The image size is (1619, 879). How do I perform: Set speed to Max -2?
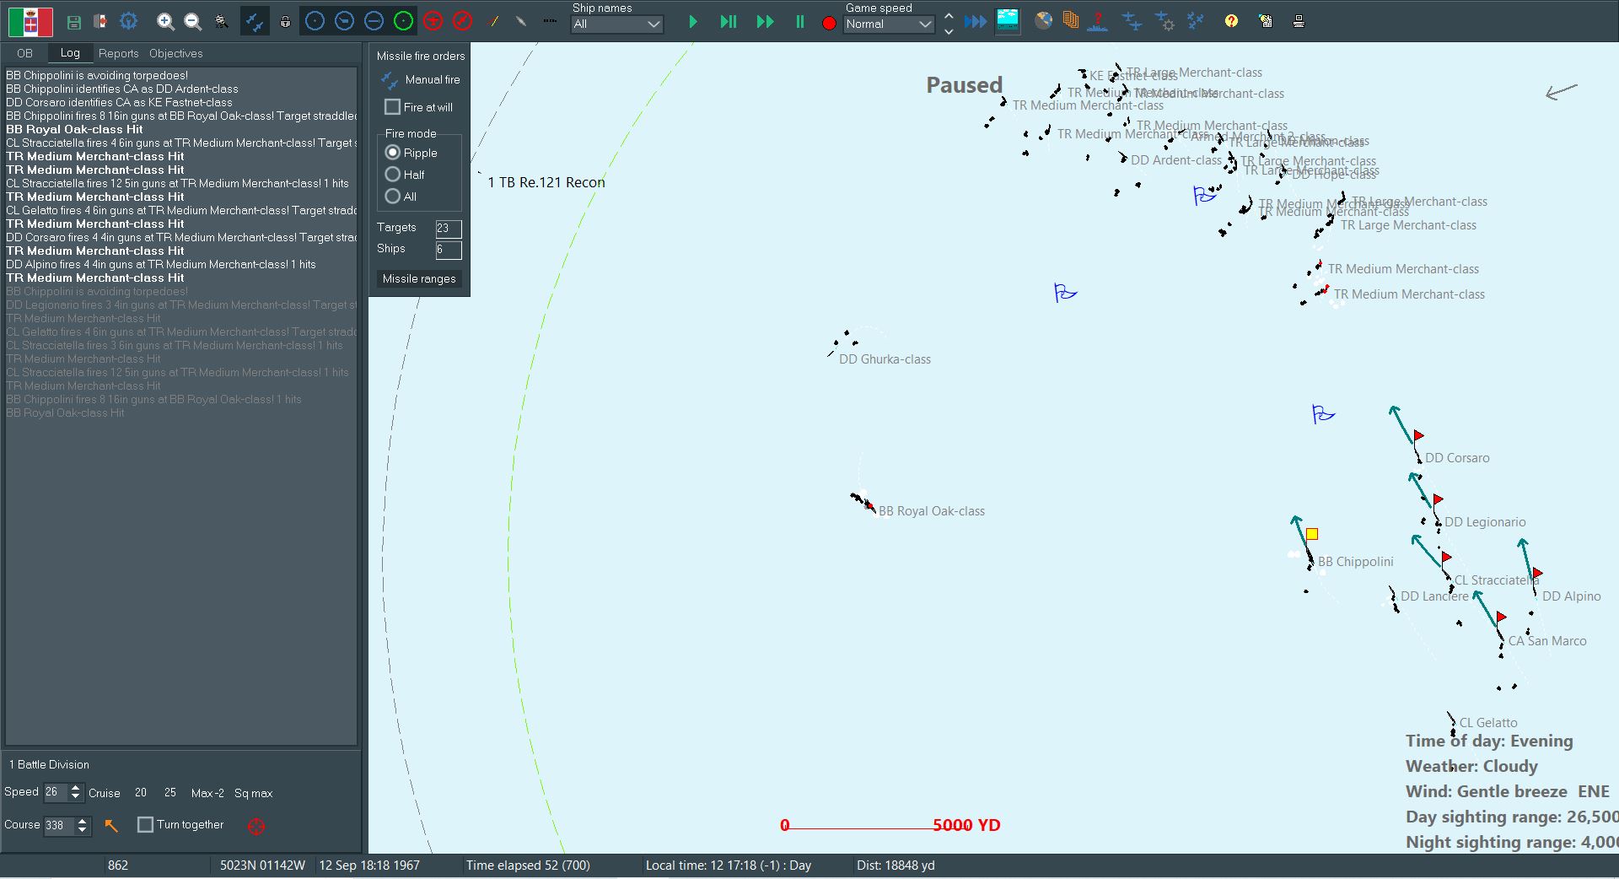coord(207,793)
